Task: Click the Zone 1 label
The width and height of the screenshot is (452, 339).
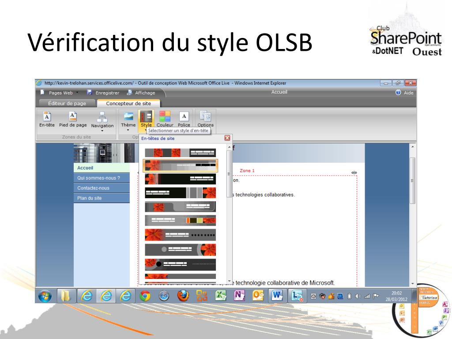Action: coord(247,171)
